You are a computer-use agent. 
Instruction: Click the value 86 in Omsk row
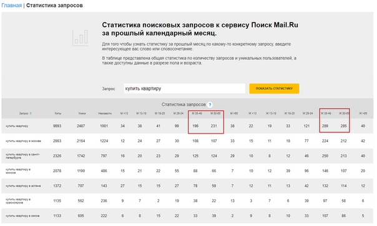pos(343,216)
